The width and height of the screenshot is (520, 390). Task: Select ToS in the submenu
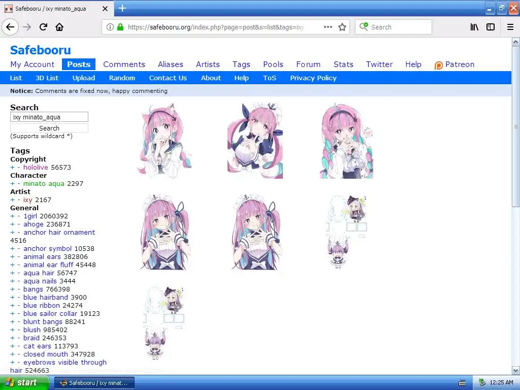(x=269, y=78)
